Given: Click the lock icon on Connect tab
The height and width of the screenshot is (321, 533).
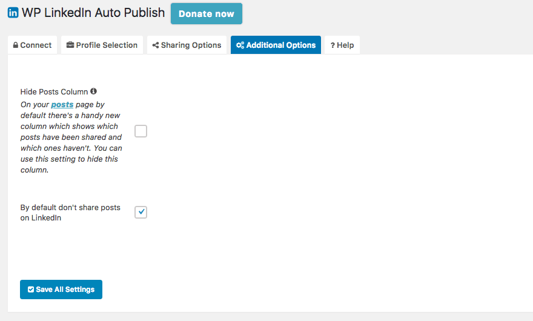Looking at the screenshot, I should [16, 45].
